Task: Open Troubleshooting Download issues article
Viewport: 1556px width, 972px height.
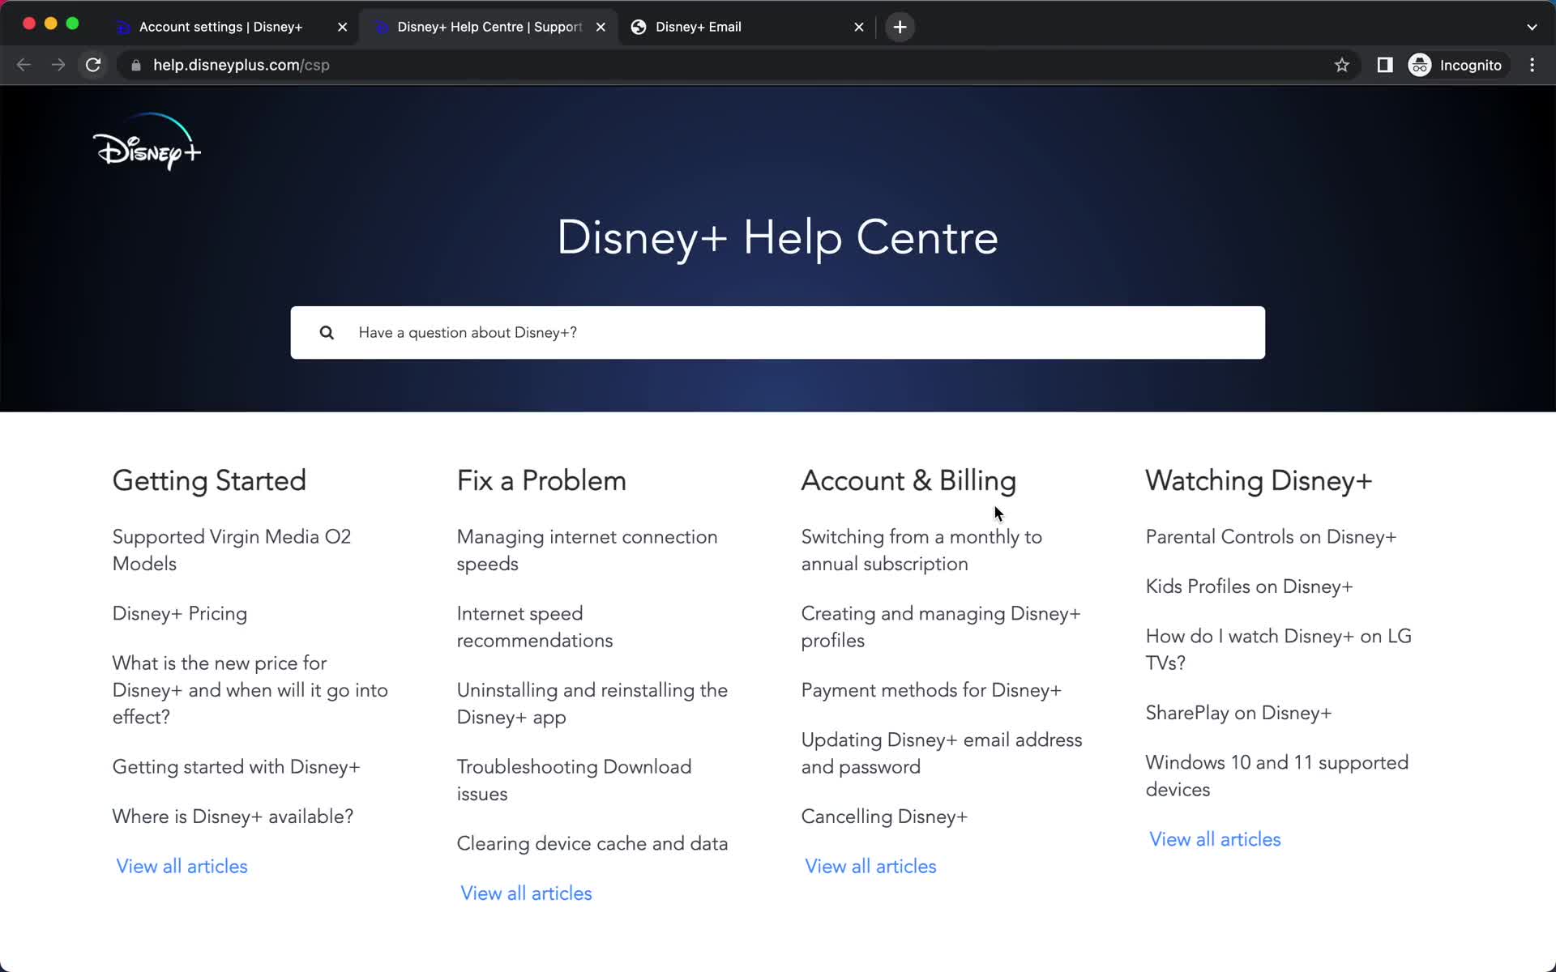Action: [x=574, y=780]
